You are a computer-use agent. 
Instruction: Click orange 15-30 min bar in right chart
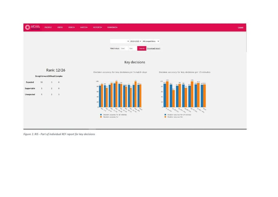(173, 98)
